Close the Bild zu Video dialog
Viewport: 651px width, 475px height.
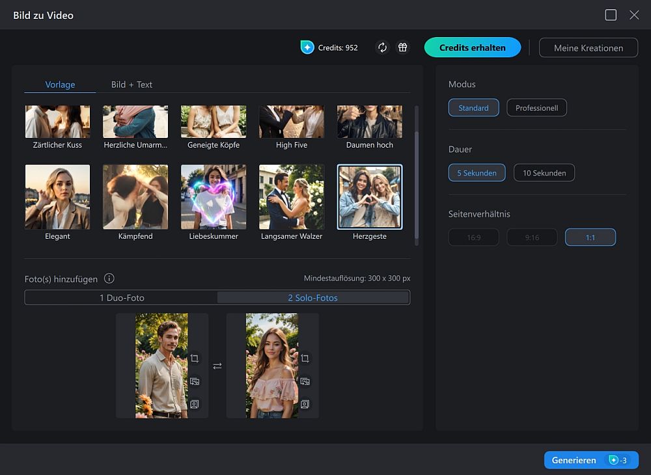click(x=634, y=15)
